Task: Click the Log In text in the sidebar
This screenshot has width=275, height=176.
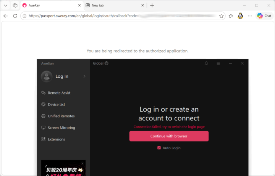Action: pyautogui.click(x=62, y=76)
